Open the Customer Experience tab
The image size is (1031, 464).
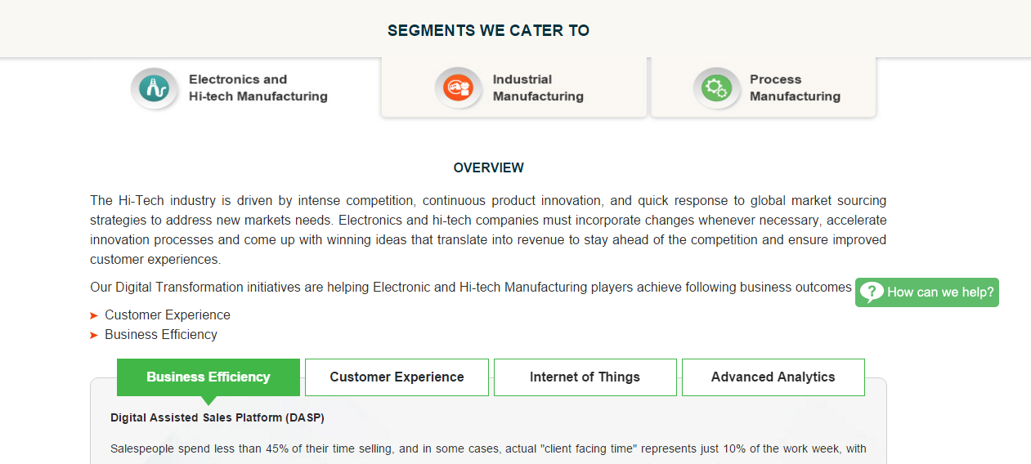tap(397, 377)
